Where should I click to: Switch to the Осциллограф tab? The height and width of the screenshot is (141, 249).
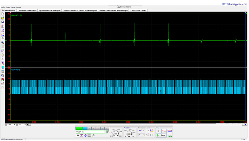[8, 10]
